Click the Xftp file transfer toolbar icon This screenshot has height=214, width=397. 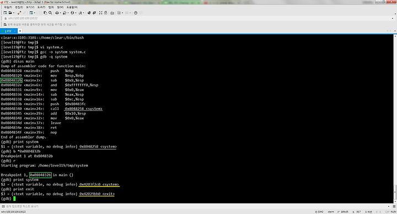[x=89, y=13]
